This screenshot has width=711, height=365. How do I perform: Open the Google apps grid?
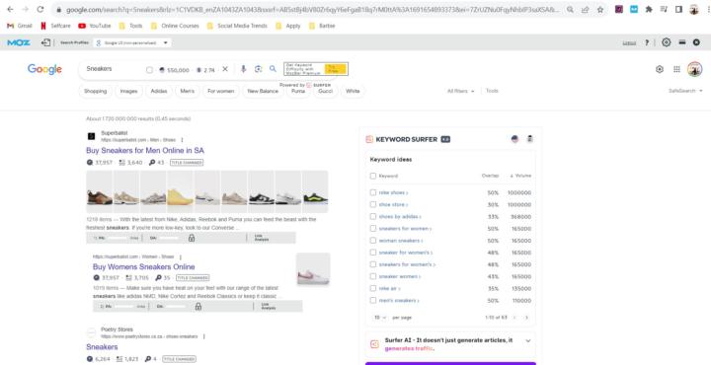click(x=677, y=69)
